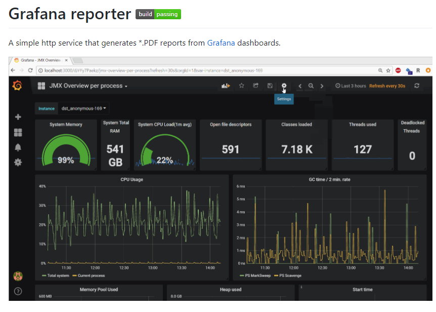
Task: Open the Last 3 hours time picker
Action: tap(351, 86)
